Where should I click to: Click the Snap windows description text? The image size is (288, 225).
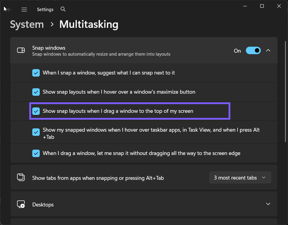[101, 54]
